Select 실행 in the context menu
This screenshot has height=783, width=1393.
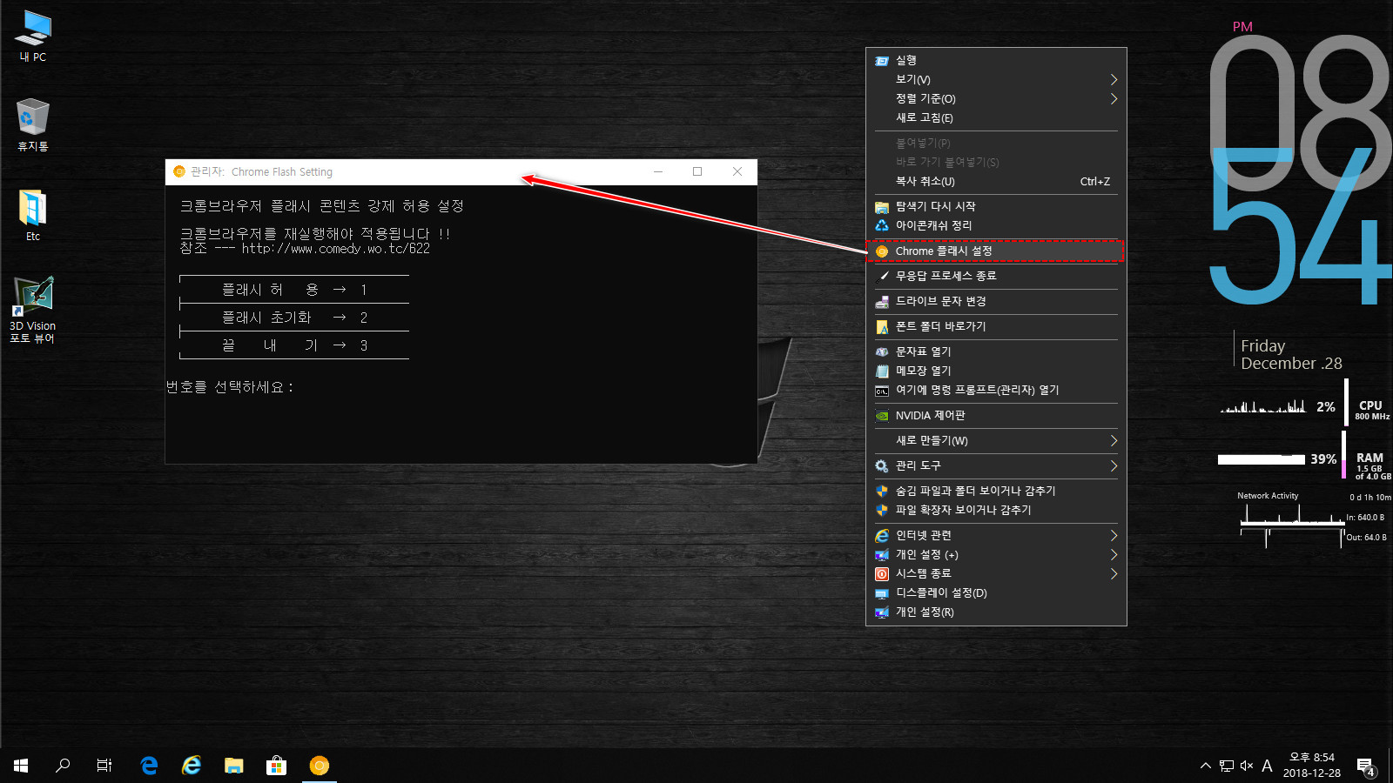click(996, 60)
